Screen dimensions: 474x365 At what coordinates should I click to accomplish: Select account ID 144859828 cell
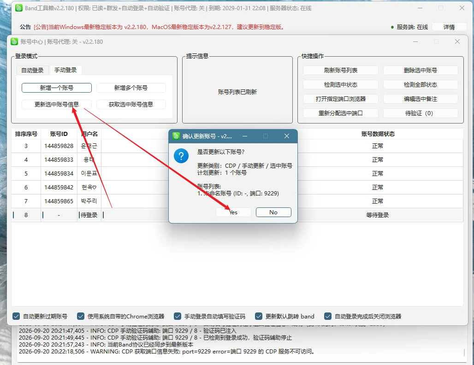pos(59,146)
